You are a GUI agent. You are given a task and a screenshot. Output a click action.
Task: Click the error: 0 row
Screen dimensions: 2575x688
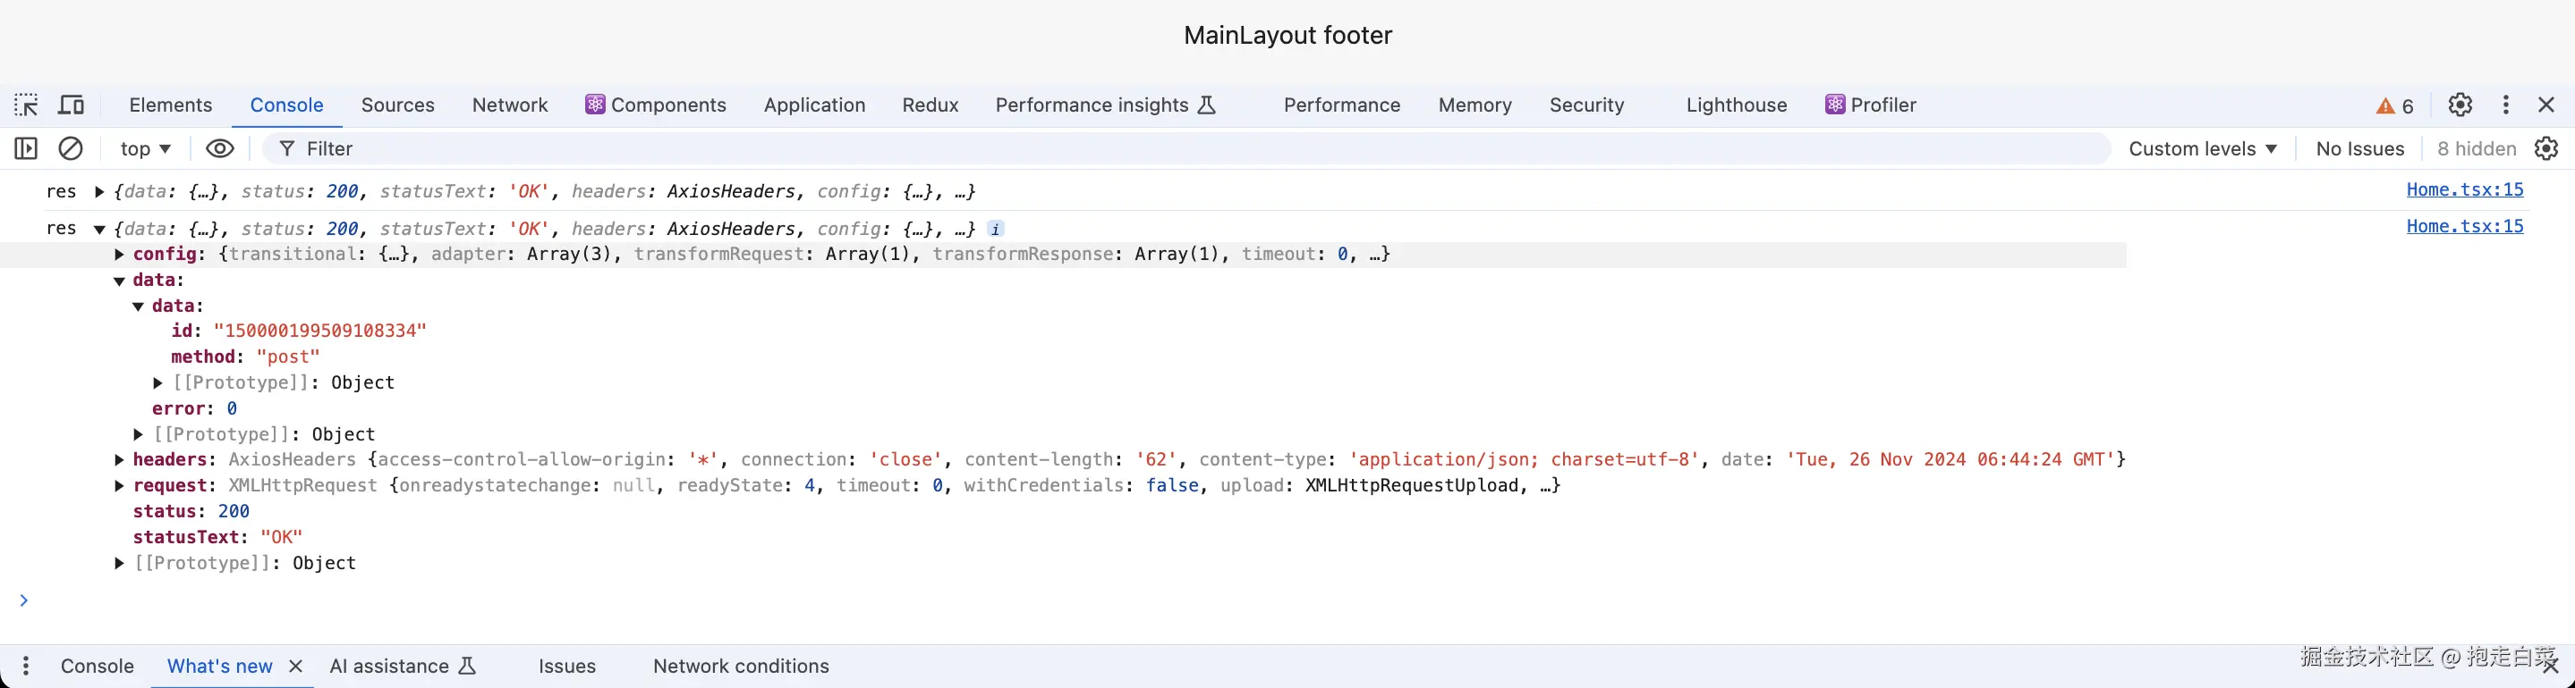194,409
